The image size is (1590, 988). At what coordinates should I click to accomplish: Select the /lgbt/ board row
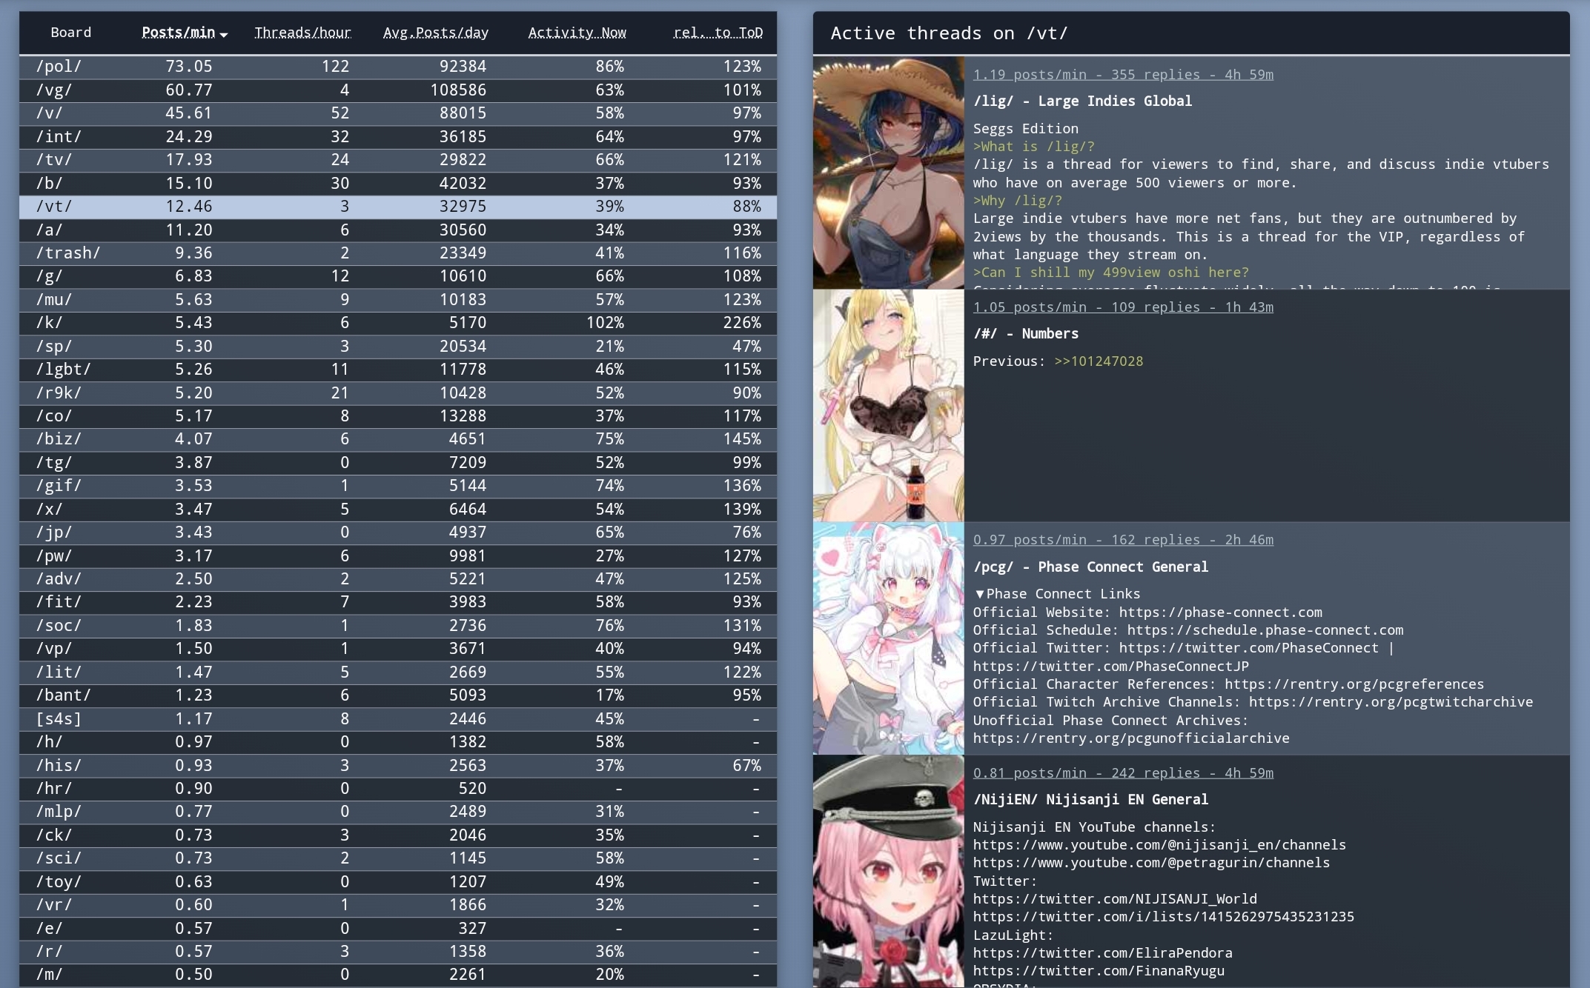[x=398, y=370]
